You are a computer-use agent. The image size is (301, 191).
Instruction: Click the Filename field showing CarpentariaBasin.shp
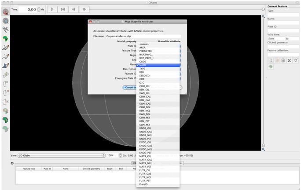(x=143, y=36)
